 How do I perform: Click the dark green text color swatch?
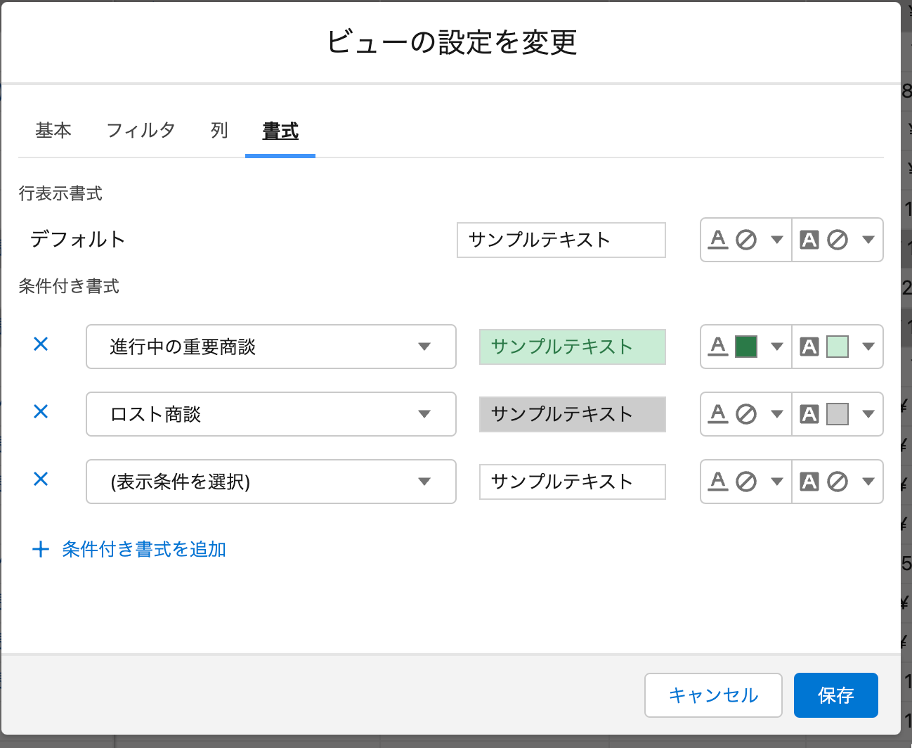[x=745, y=347]
